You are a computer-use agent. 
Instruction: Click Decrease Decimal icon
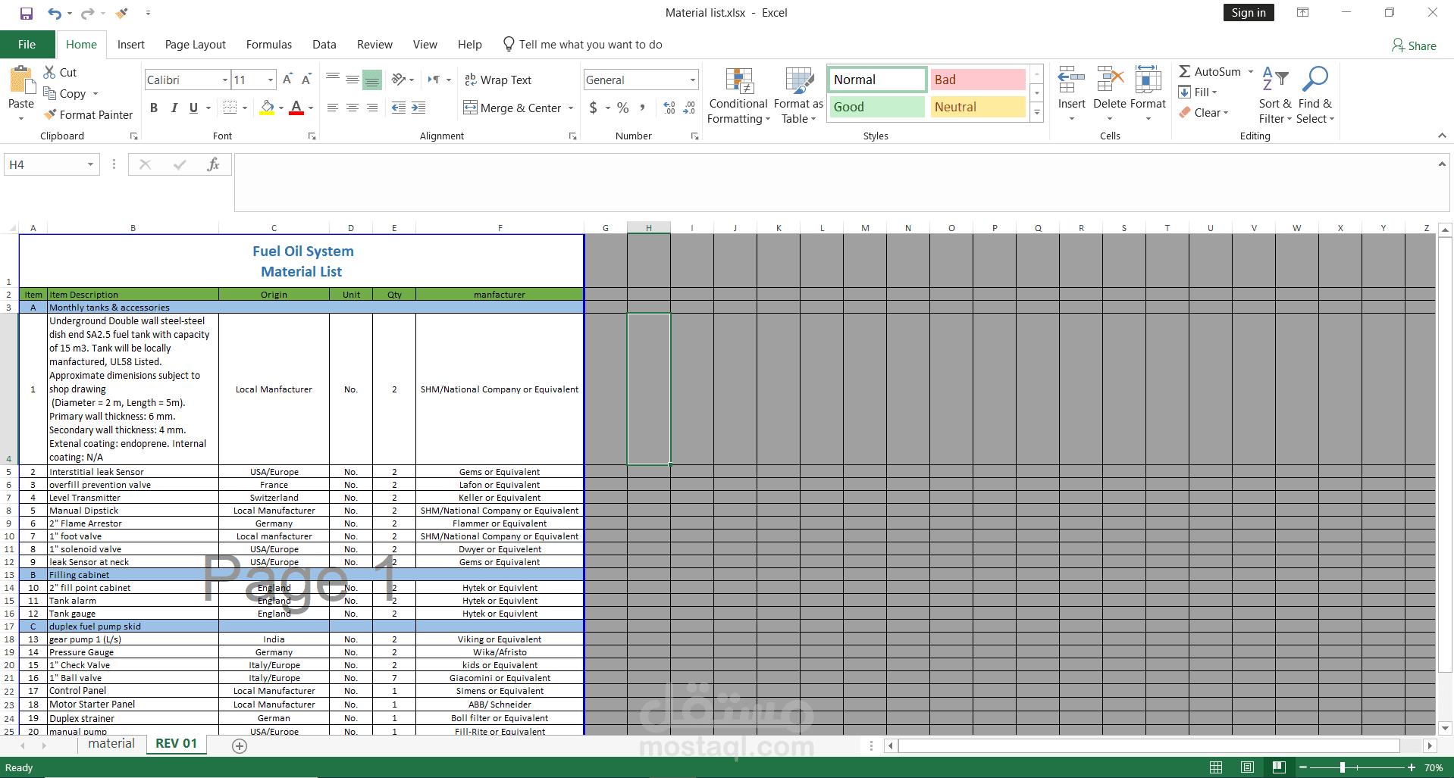689,108
